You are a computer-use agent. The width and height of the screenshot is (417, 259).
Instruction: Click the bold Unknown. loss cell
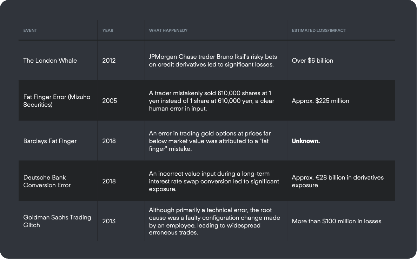coord(306,141)
